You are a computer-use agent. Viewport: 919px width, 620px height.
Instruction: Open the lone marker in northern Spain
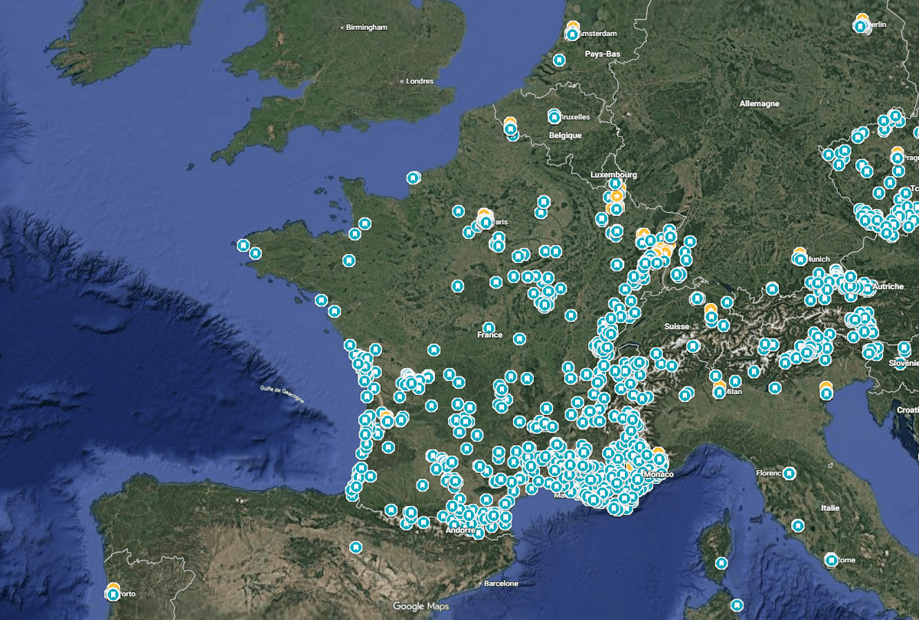click(355, 547)
